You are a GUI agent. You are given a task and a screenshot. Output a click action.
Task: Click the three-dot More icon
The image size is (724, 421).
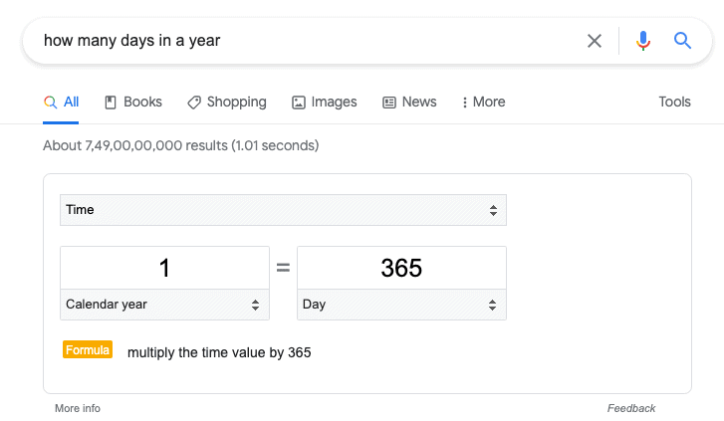tap(464, 103)
